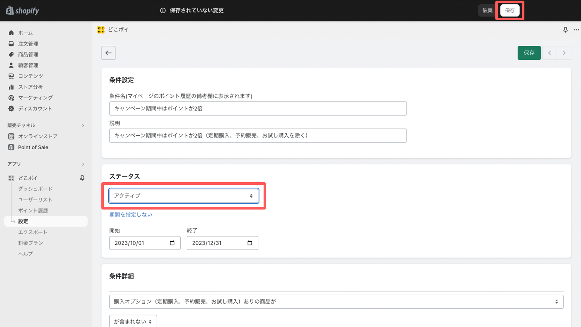581x327 pixels.
Task: Click into the 条件名 text field
Action: click(x=258, y=108)
